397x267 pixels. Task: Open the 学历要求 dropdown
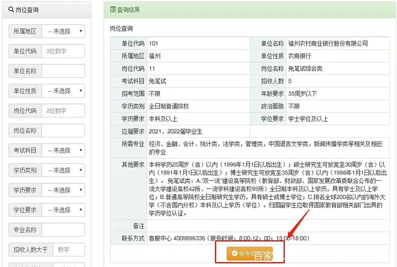pyautogui.click(x=63, y=190)
